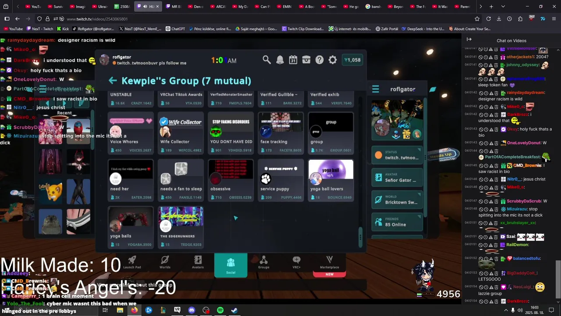The height and width of the screenshot is (316, 561).
Task: Open File Explorer from the taskbar
Action: point(120,310)
